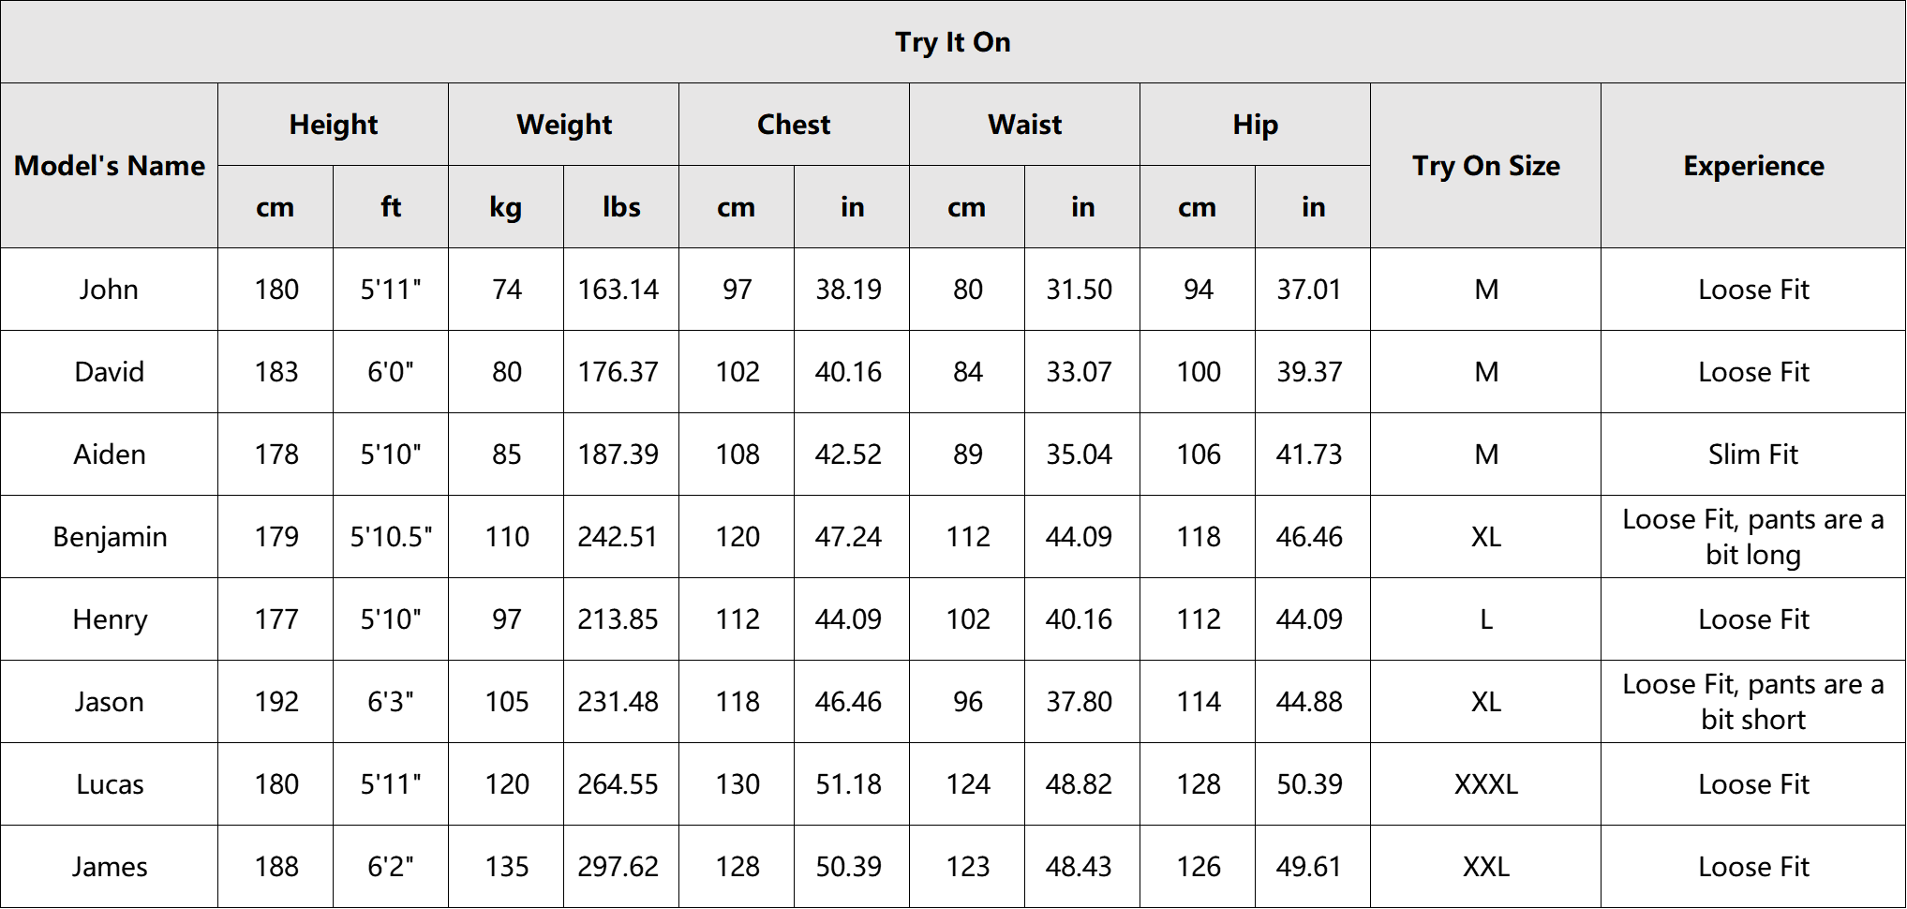Click the Weight column header
Screen dimensions: 1907x909
click(x=563, y=125)
